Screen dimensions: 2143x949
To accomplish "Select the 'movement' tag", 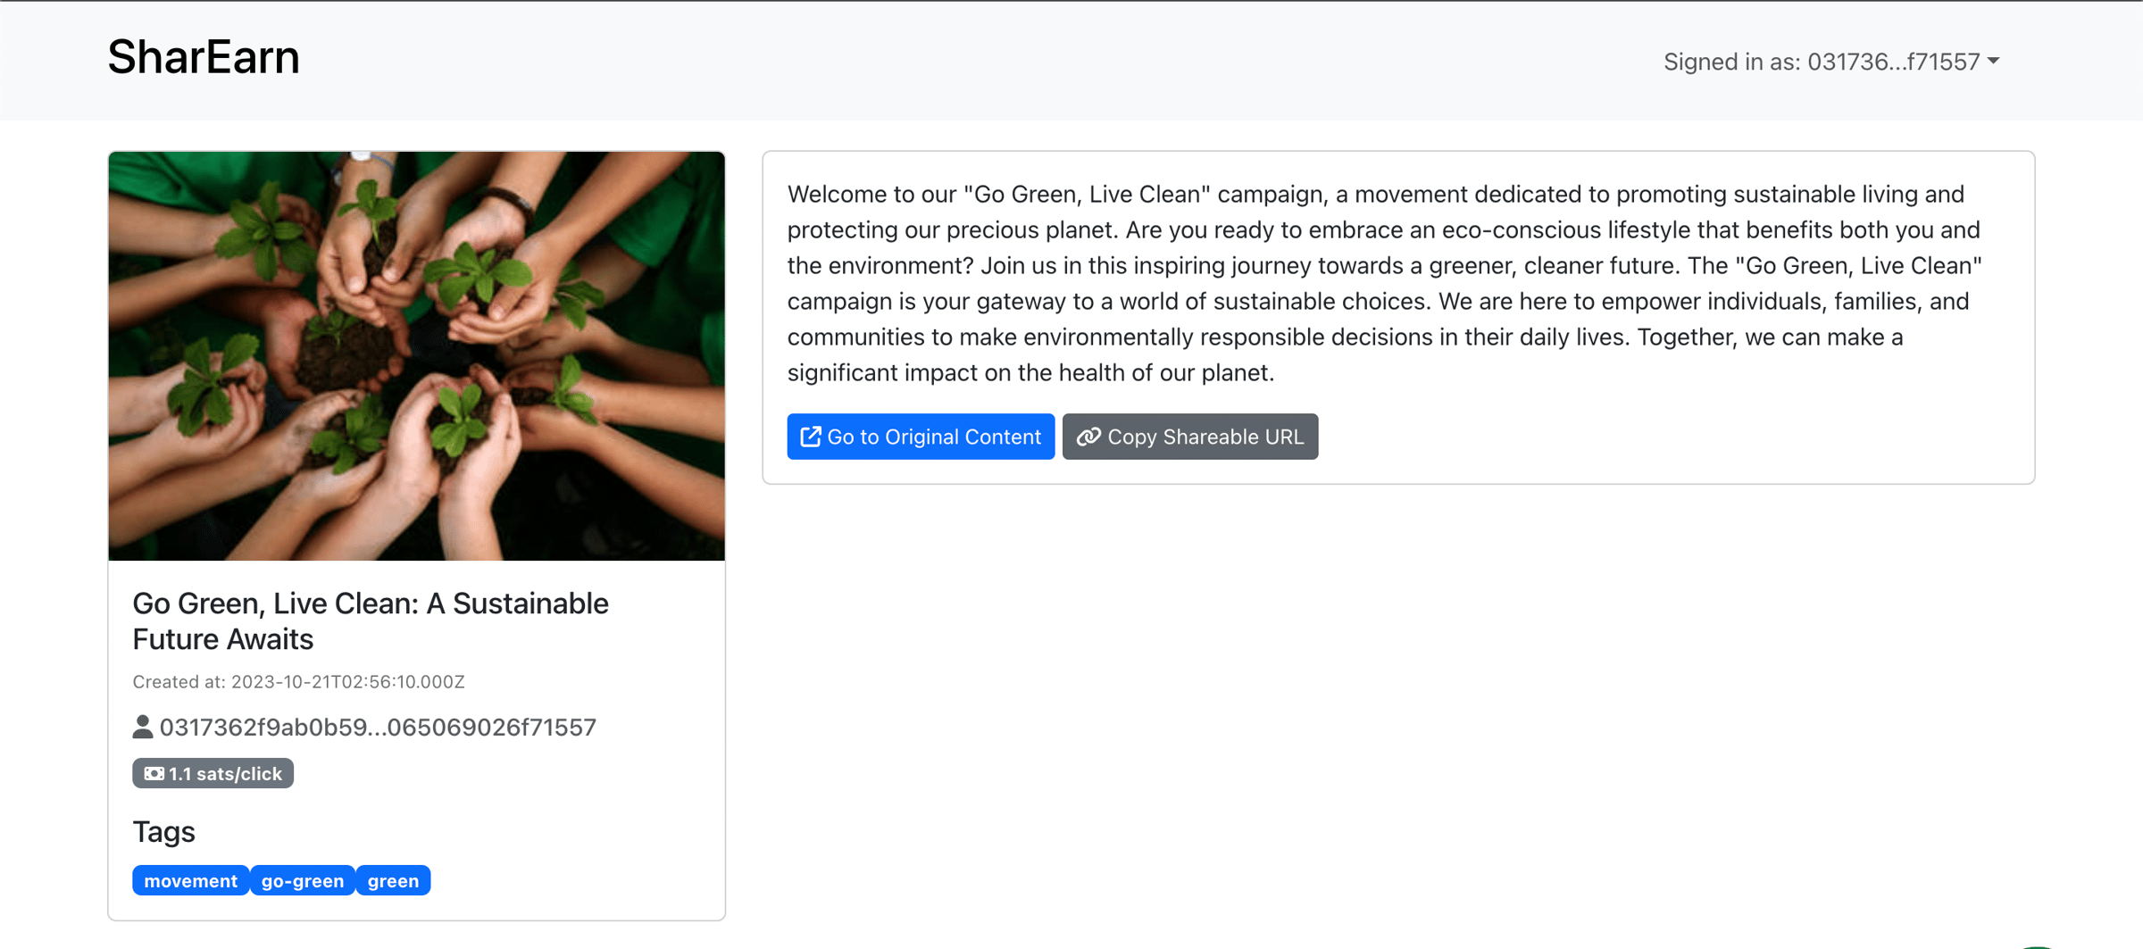I will tap(190, 880).
